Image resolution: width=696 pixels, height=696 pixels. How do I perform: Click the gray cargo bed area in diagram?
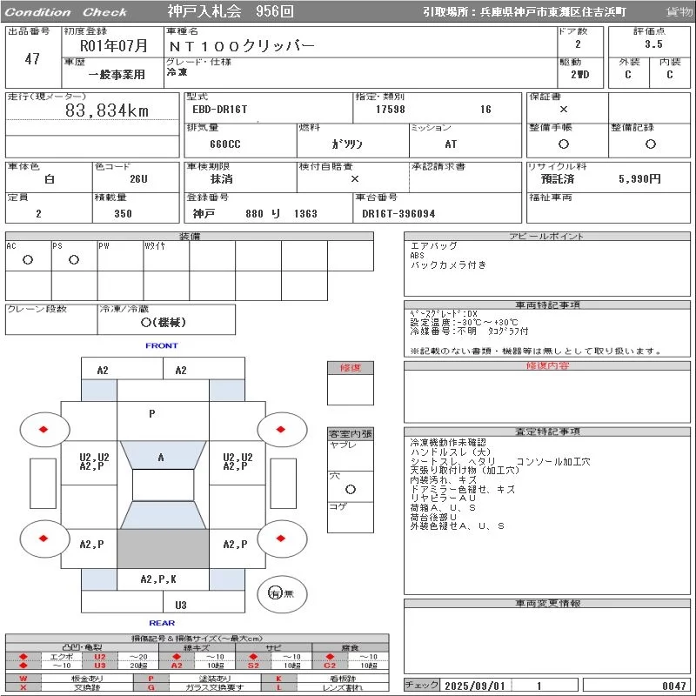click(x=163, y=550)
